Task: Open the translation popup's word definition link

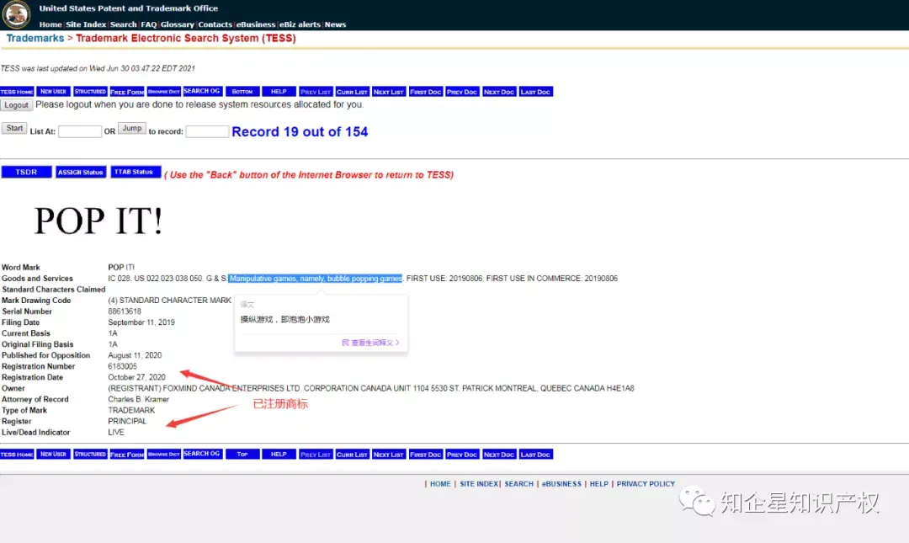Action: (x=370, y=343)
